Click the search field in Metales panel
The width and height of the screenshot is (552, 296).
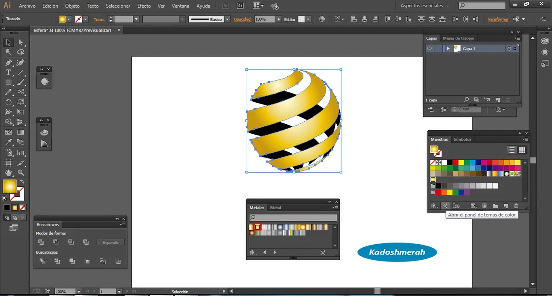pyautogui.click(x=293, y=218)
